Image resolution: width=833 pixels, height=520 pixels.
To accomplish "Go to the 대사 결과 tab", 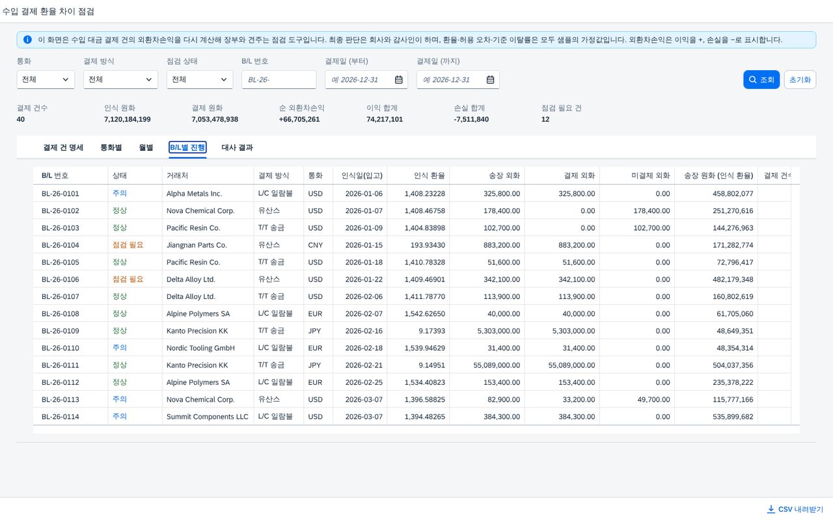I will pos(238,148).
